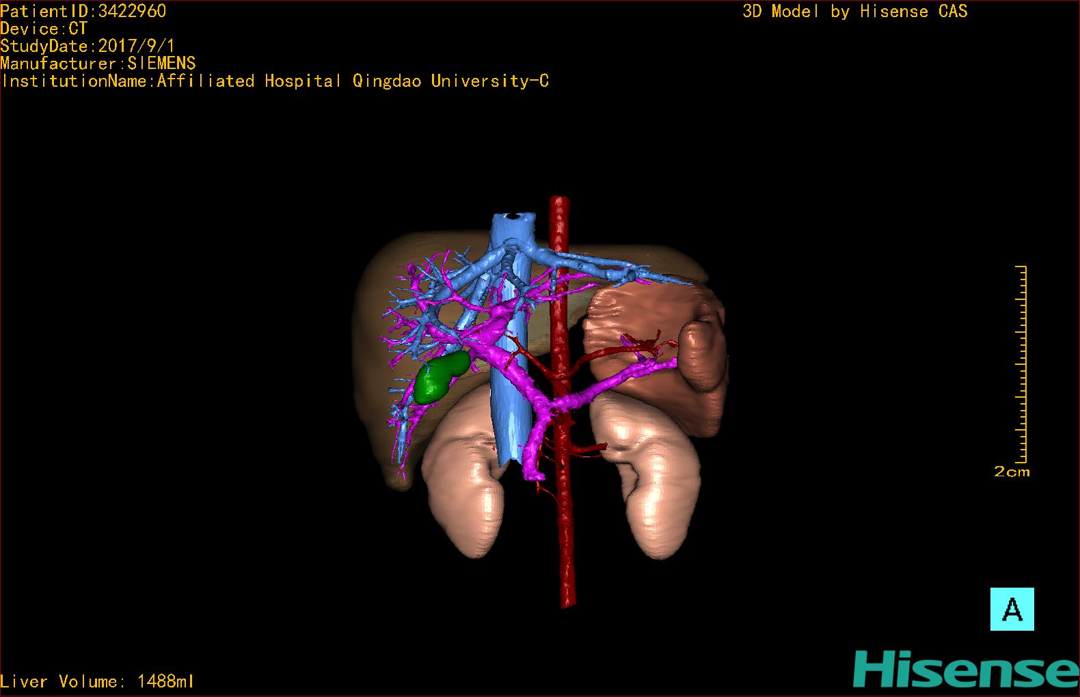The image size is (1080, 697).
Task: Select the kidney below the spleen
Action: [x=646, y=475]
